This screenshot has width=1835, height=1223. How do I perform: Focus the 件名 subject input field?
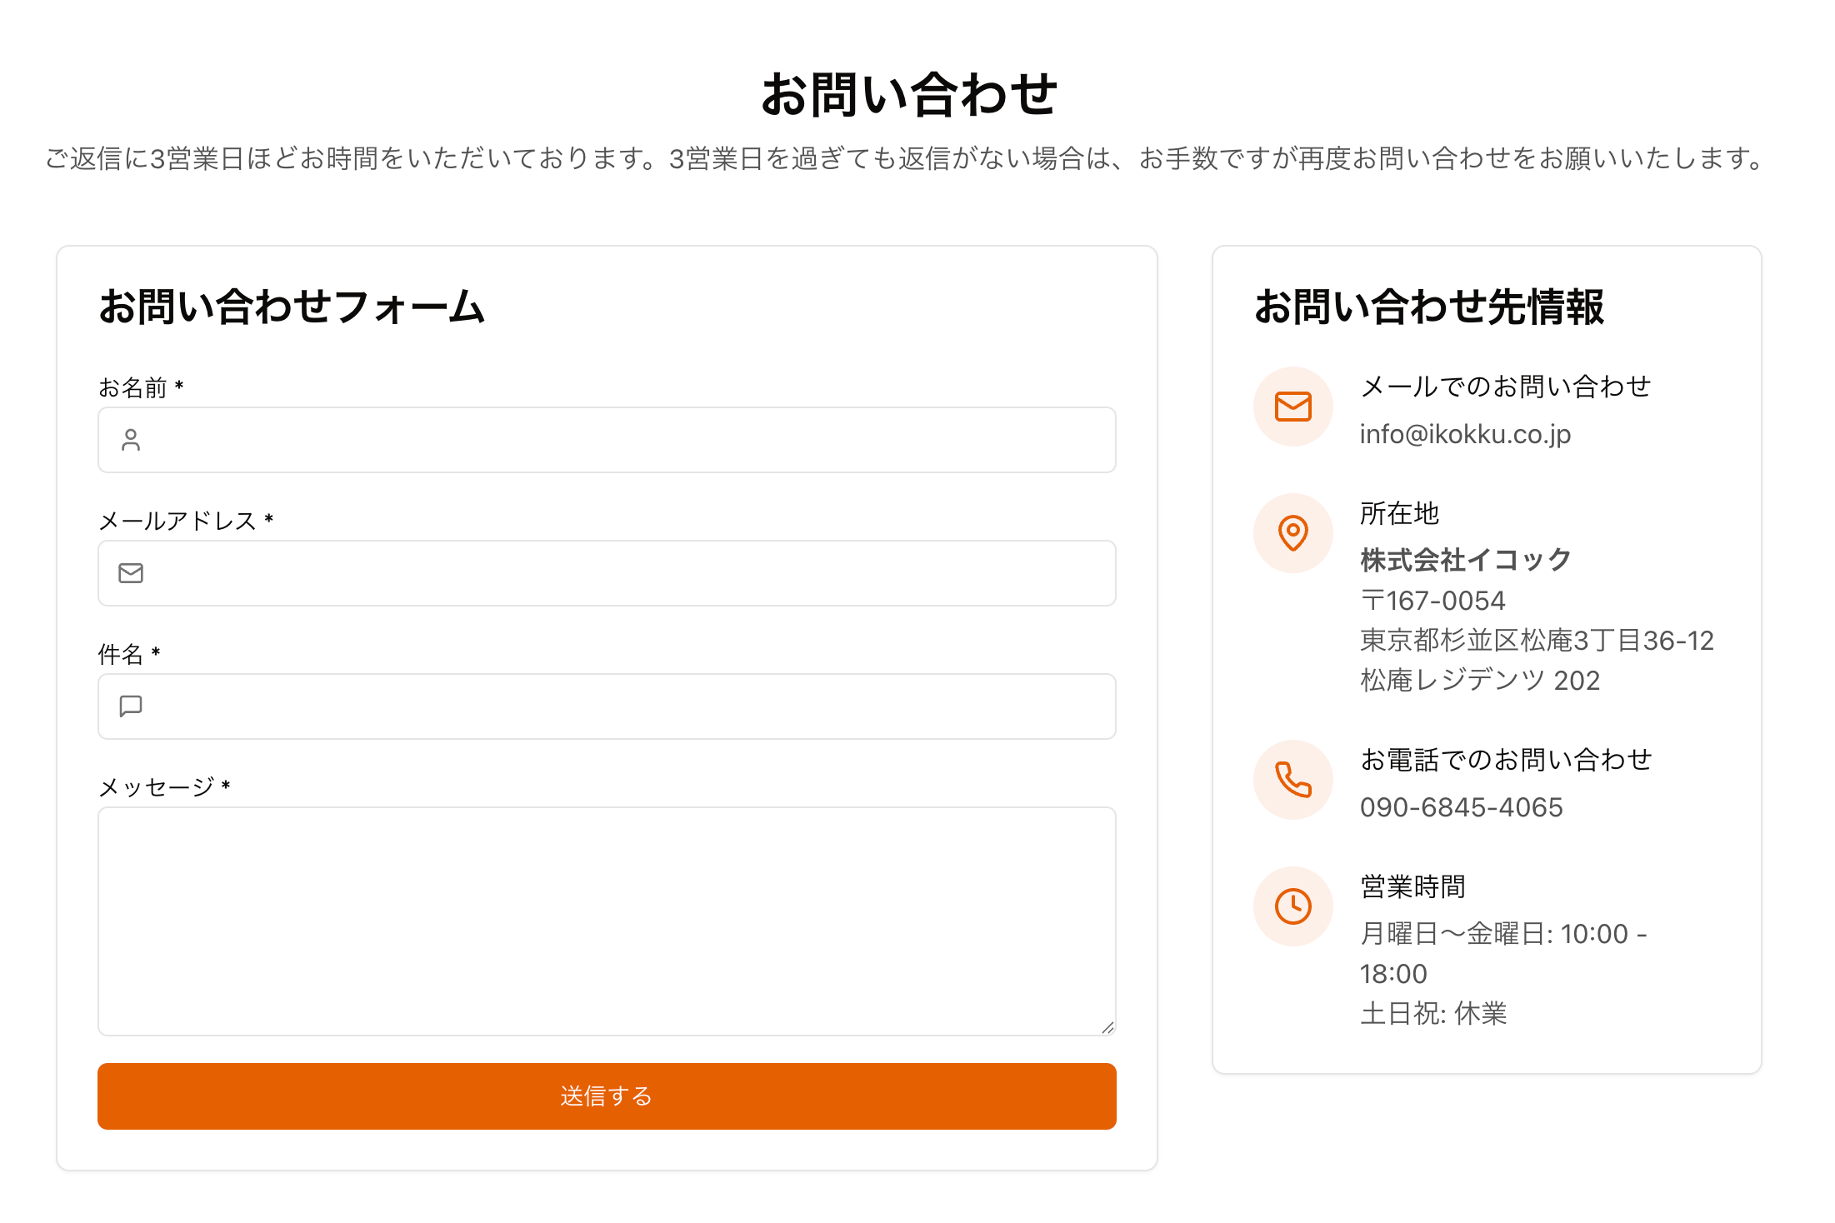625,706
